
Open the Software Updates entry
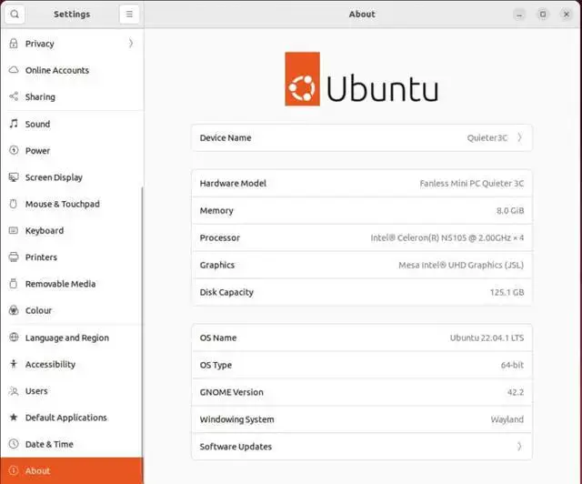[x=362, y=446]
